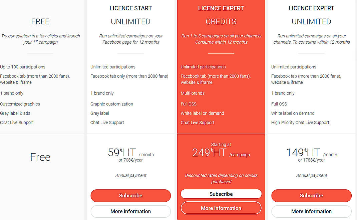The height and width of the screenshot is (220, 357).
Task: Select the LICENCE START column header
Action: coord(130,8)
